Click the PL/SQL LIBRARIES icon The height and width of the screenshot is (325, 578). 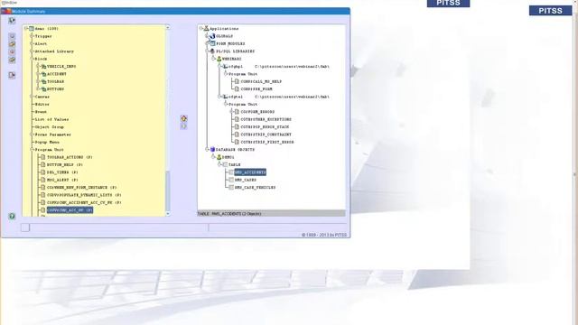(x=212, y=51)
